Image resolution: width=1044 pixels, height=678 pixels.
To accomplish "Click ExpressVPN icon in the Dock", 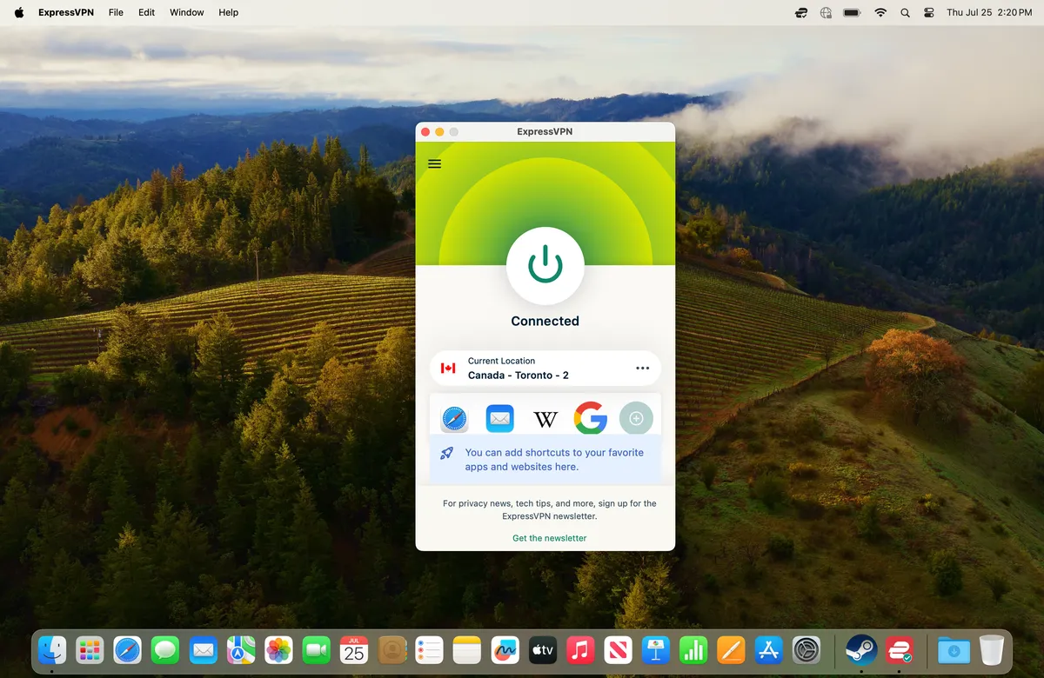I will [x=899, y=649].
